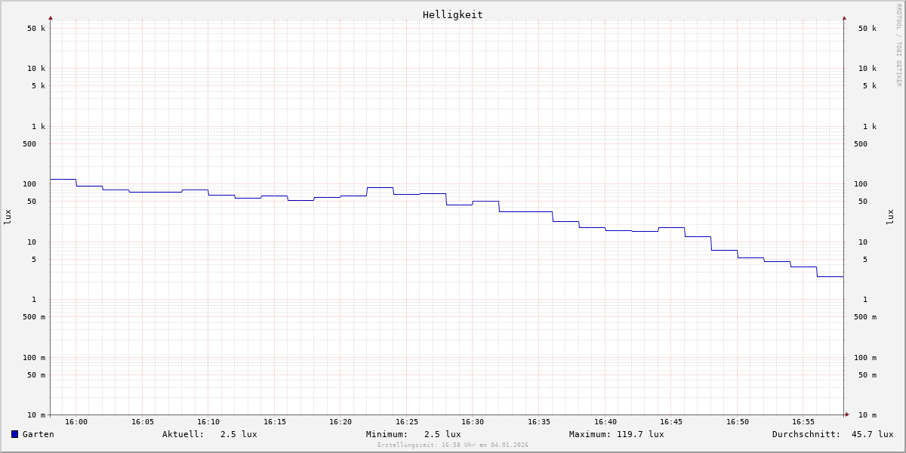Click the 16:55 time axis label
The width and height of the screenshot is (906, 453).
(x=803, y=422)
